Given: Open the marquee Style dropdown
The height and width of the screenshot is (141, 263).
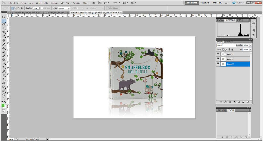Looking at the screenshot, I should (64, 8).
